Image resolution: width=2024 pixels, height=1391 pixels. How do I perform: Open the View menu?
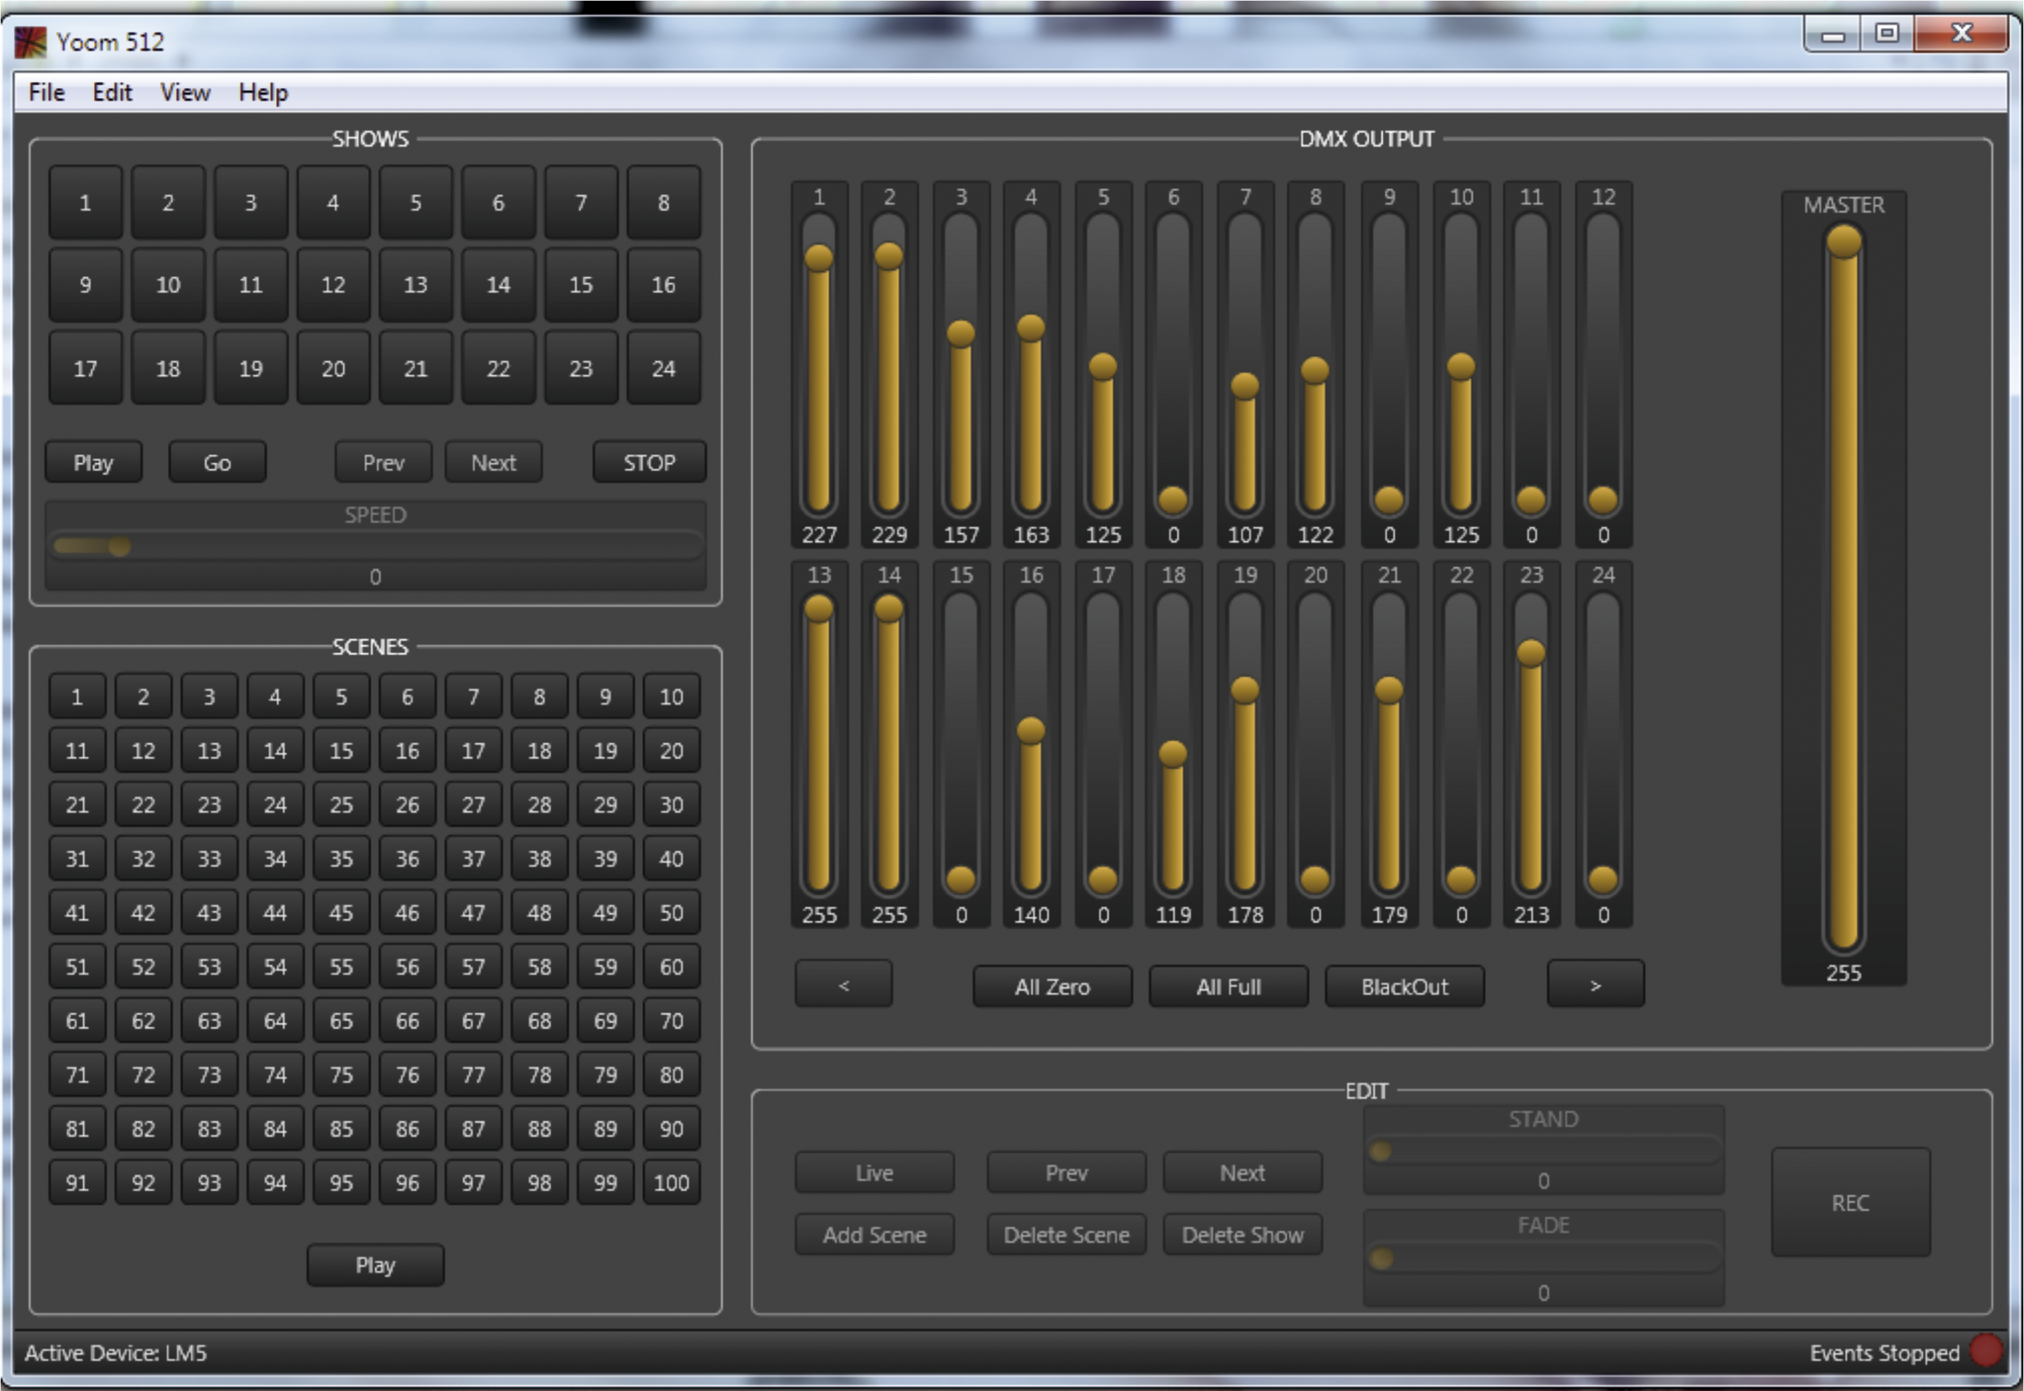pos(185,93)
